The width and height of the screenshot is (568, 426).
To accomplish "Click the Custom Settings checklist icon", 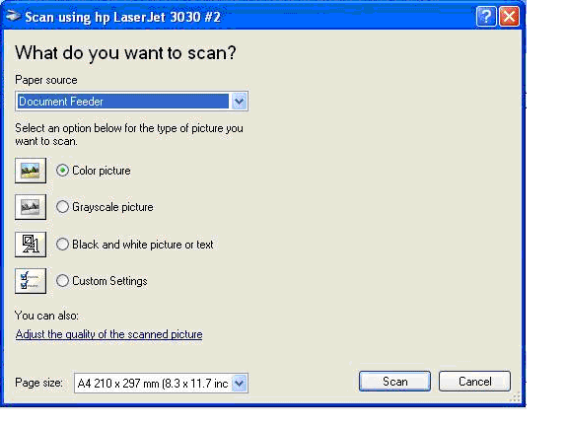I will tap(31, 281).
